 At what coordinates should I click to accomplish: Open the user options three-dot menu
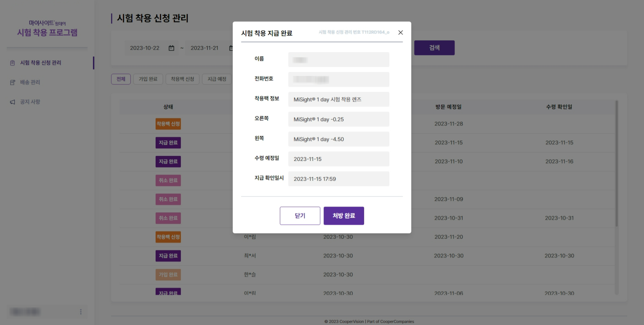point(81,312)
